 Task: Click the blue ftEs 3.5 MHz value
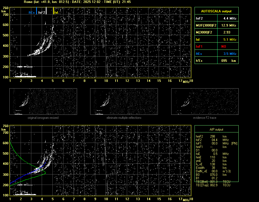tap(230, 54)
